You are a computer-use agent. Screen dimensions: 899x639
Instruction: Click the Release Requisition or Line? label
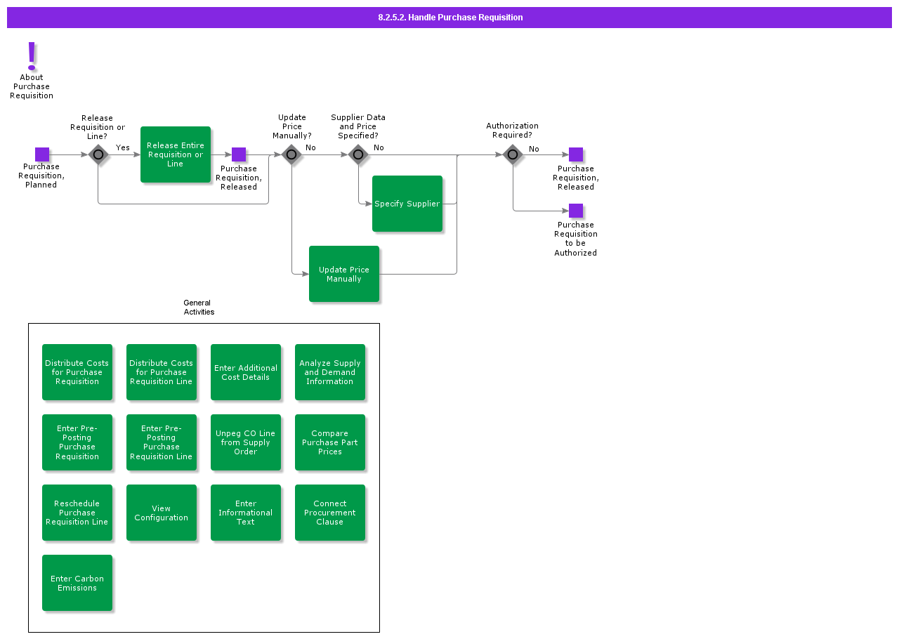(98, 128)
